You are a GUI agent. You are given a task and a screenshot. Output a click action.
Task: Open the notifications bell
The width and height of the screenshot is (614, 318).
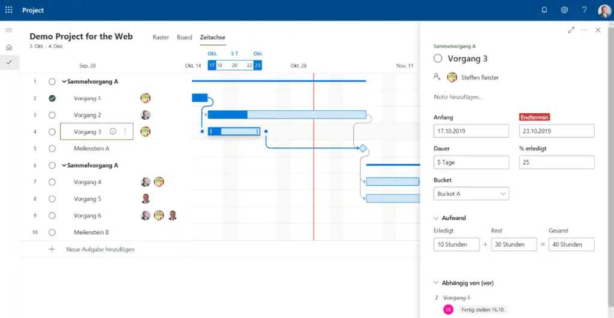click(x=544, y=10)
